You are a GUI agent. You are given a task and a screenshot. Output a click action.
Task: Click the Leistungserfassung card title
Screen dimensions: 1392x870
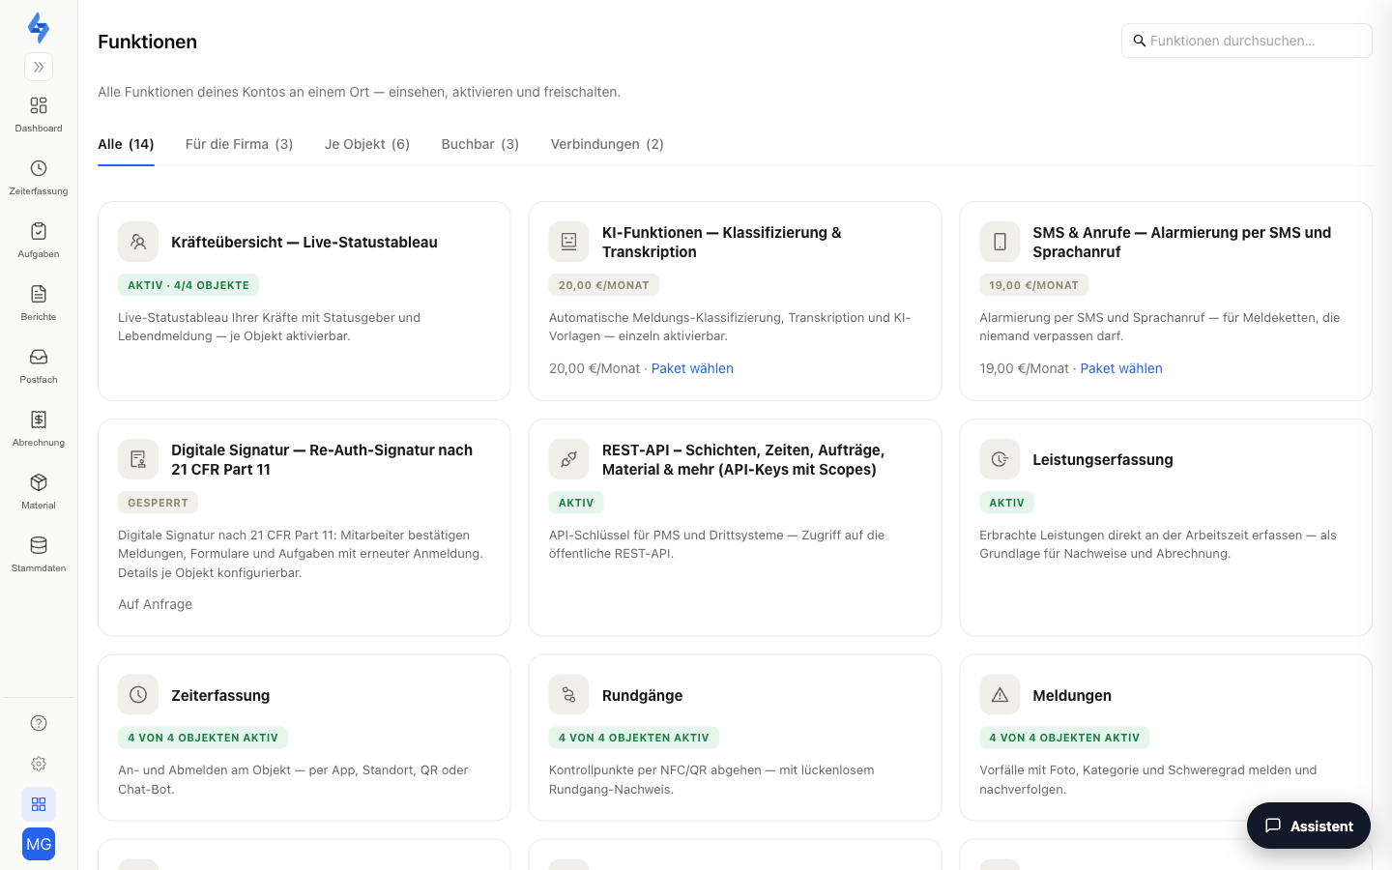coord(1103,459)
